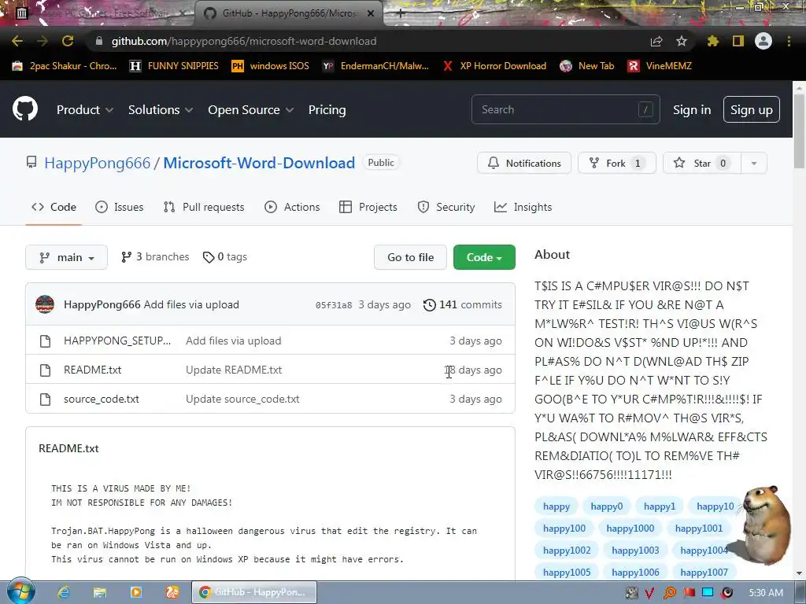Screen dimensions: 806x604
Task: View the 3 branches link
Action: (155, 257)
